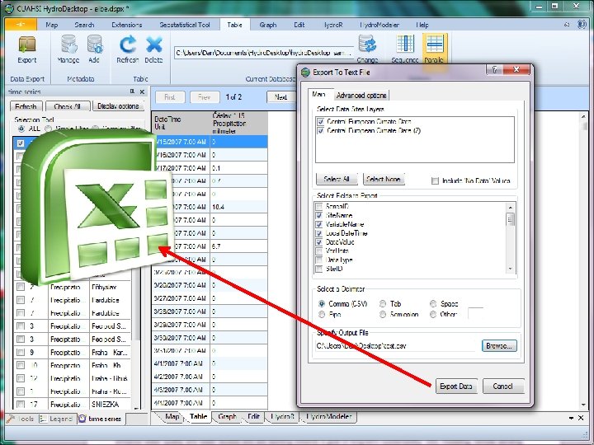Select ALL in Selection Tool
The width and height of the screenshot is (594, 445).
21,129
